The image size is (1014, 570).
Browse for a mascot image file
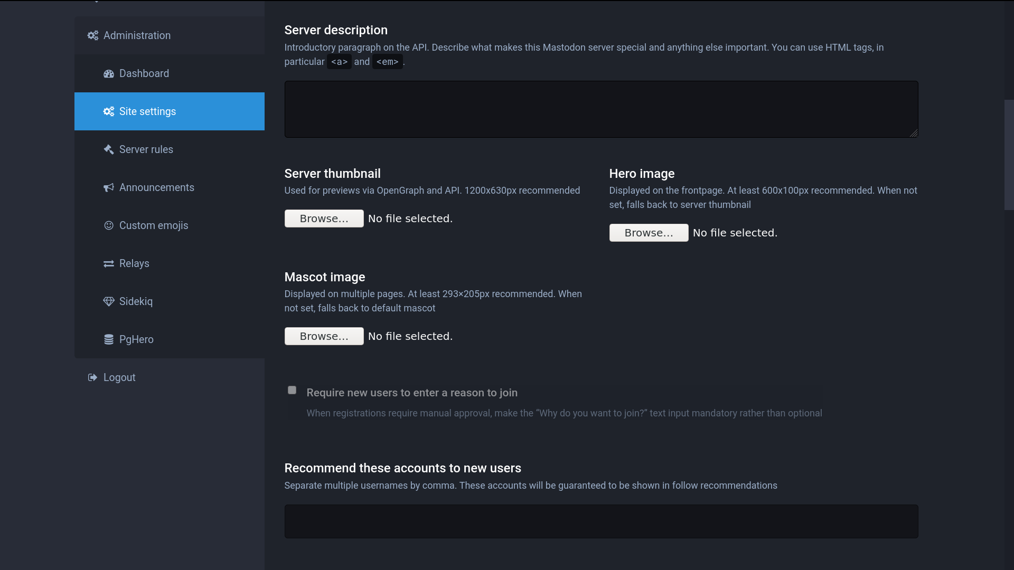324,337
